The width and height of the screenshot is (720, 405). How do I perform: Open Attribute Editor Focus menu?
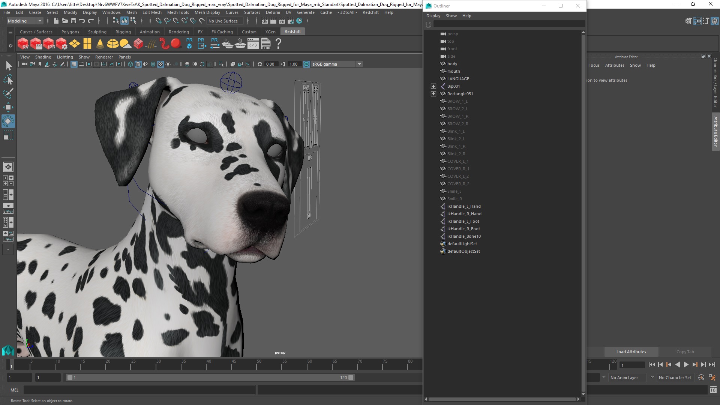594,65
